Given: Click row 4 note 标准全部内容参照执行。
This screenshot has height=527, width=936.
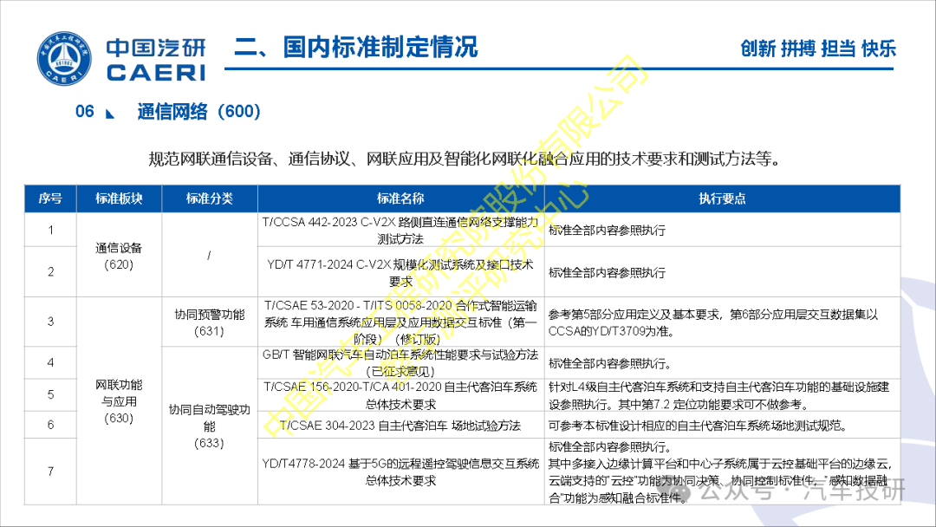Looking at the screenshot, I should (x=610, y=363).
